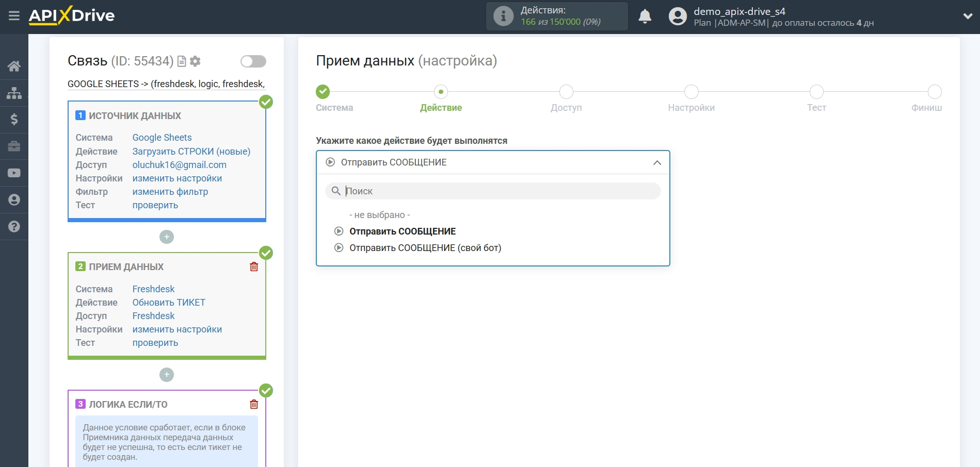Screen dimensions: 980x467
Task: Open the help question mark icon
Action: (x=14, y=227)
